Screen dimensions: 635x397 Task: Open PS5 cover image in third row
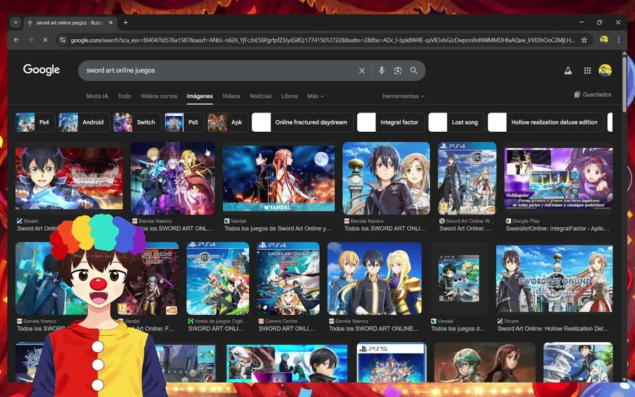coord(391,363)
